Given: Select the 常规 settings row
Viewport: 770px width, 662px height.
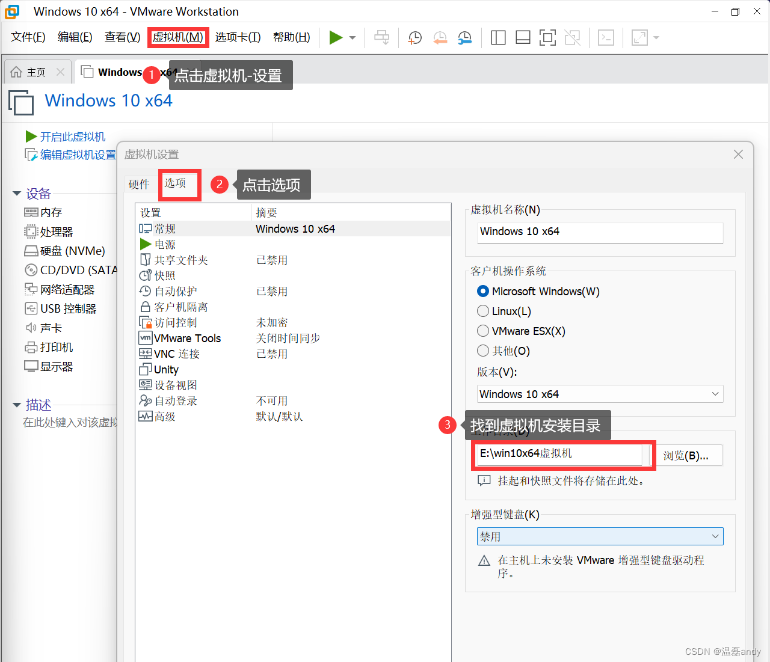Looking at the screenshot, I should (x=293, y=228).
